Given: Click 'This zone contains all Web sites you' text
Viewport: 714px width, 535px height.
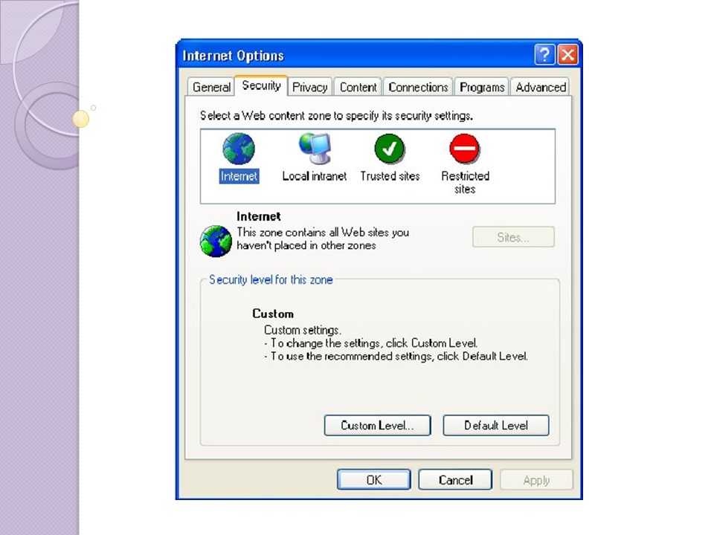Looking at the screenshot, I should (323, 233).
